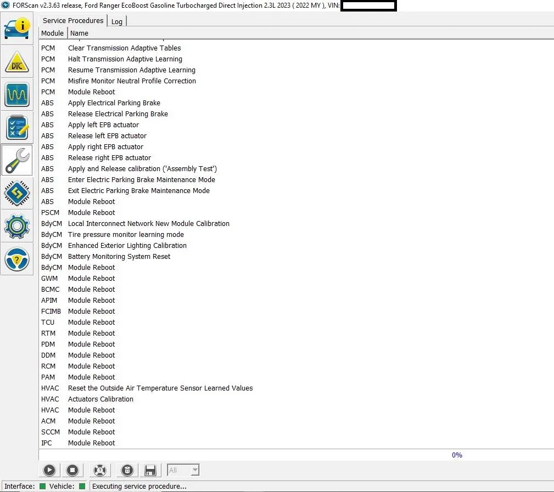The height and width of the screenshot is (492, 554).
Task: Click the Vehicle green status indicator
Action: (x=82, y=486)
